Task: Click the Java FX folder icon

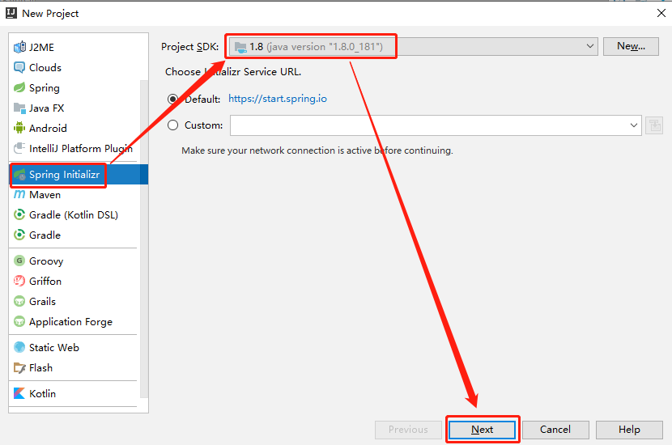Action: coord(19,108)
